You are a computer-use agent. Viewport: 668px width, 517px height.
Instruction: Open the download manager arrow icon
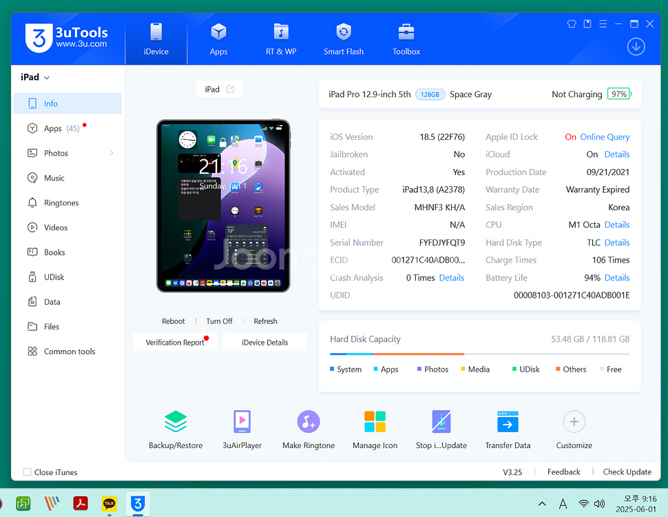636,47
